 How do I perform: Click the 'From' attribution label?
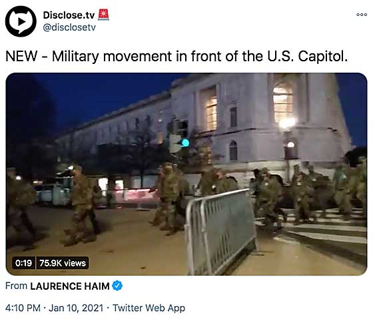click(16, 286)
